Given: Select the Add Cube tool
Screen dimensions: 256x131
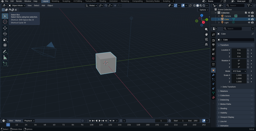Looking at the screenshot, I should pos(5,64).
